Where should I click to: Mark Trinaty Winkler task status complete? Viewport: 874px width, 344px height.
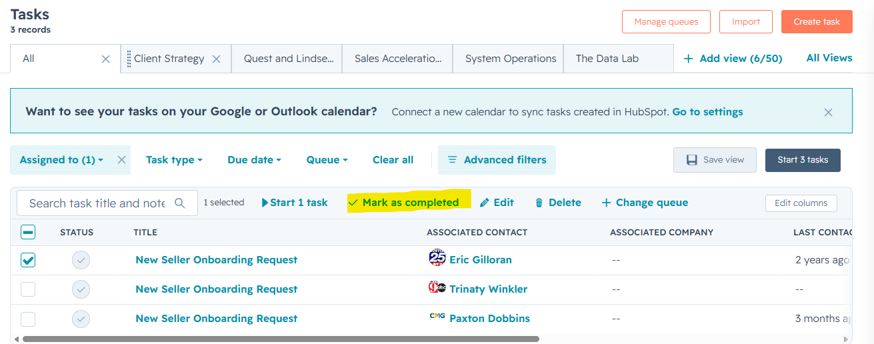[81, 289]
